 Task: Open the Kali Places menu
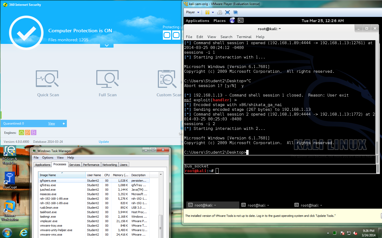220,21
